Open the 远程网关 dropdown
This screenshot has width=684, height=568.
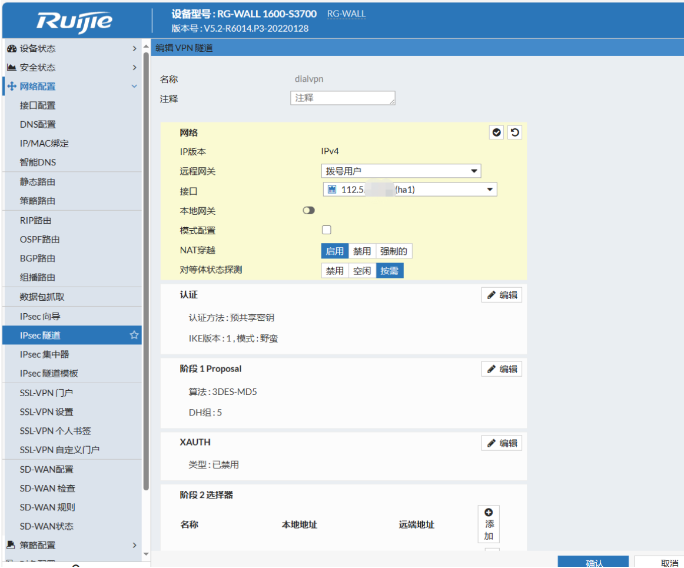point(401,171)
